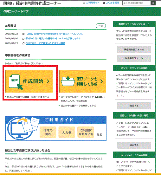Click the 過去の申告書データを利用して作成 text

coord(78,106)
